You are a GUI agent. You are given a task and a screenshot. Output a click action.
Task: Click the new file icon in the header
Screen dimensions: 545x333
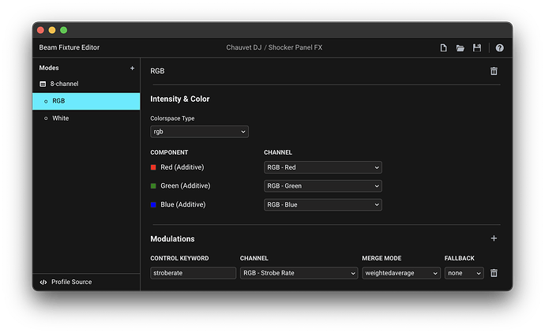pos(443,48)
